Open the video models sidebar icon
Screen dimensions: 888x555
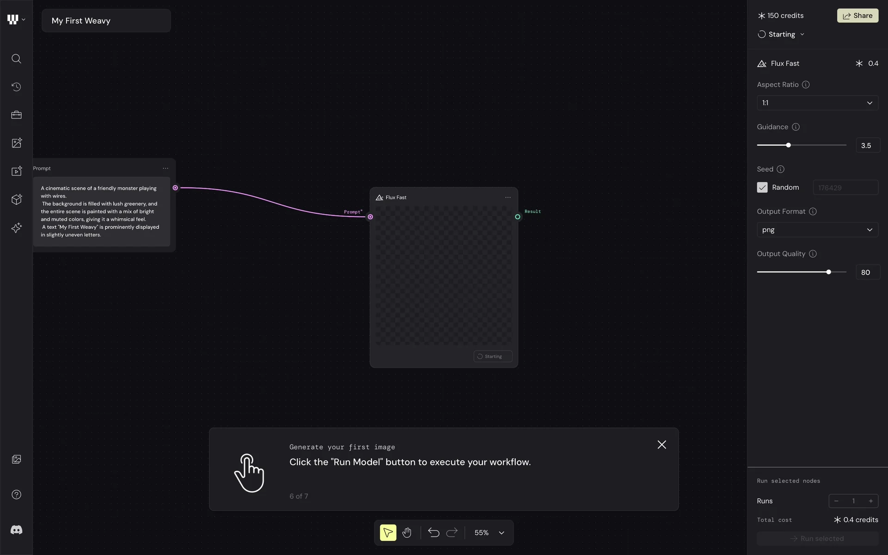[x=16, y=171]
